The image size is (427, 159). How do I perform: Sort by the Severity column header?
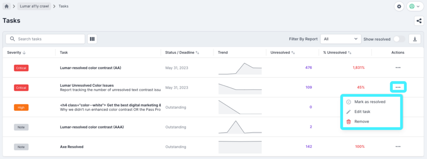16,52
